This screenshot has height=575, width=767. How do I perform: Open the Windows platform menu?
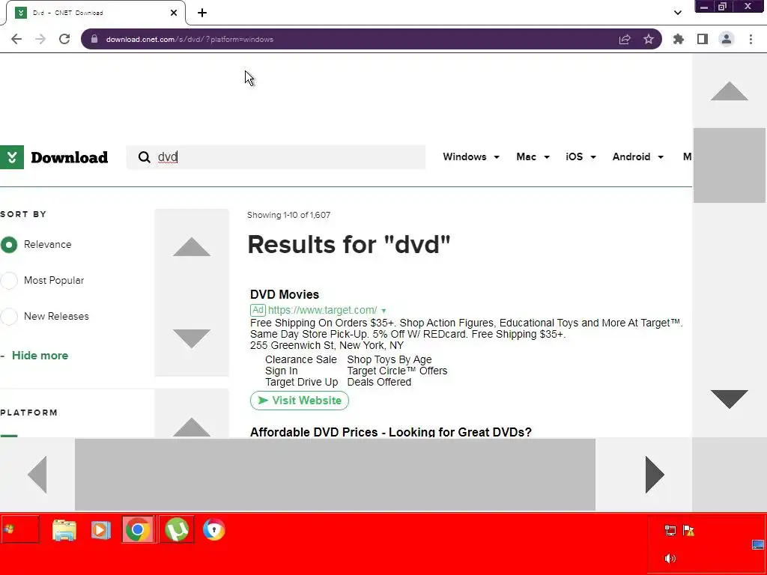click(471, 157)
